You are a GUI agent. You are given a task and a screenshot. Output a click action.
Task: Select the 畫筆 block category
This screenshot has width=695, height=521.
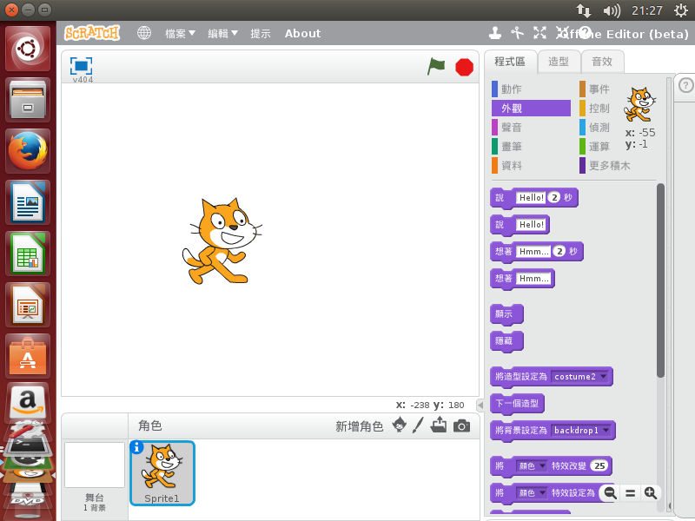pyautogui.click(x=531, y=146)
